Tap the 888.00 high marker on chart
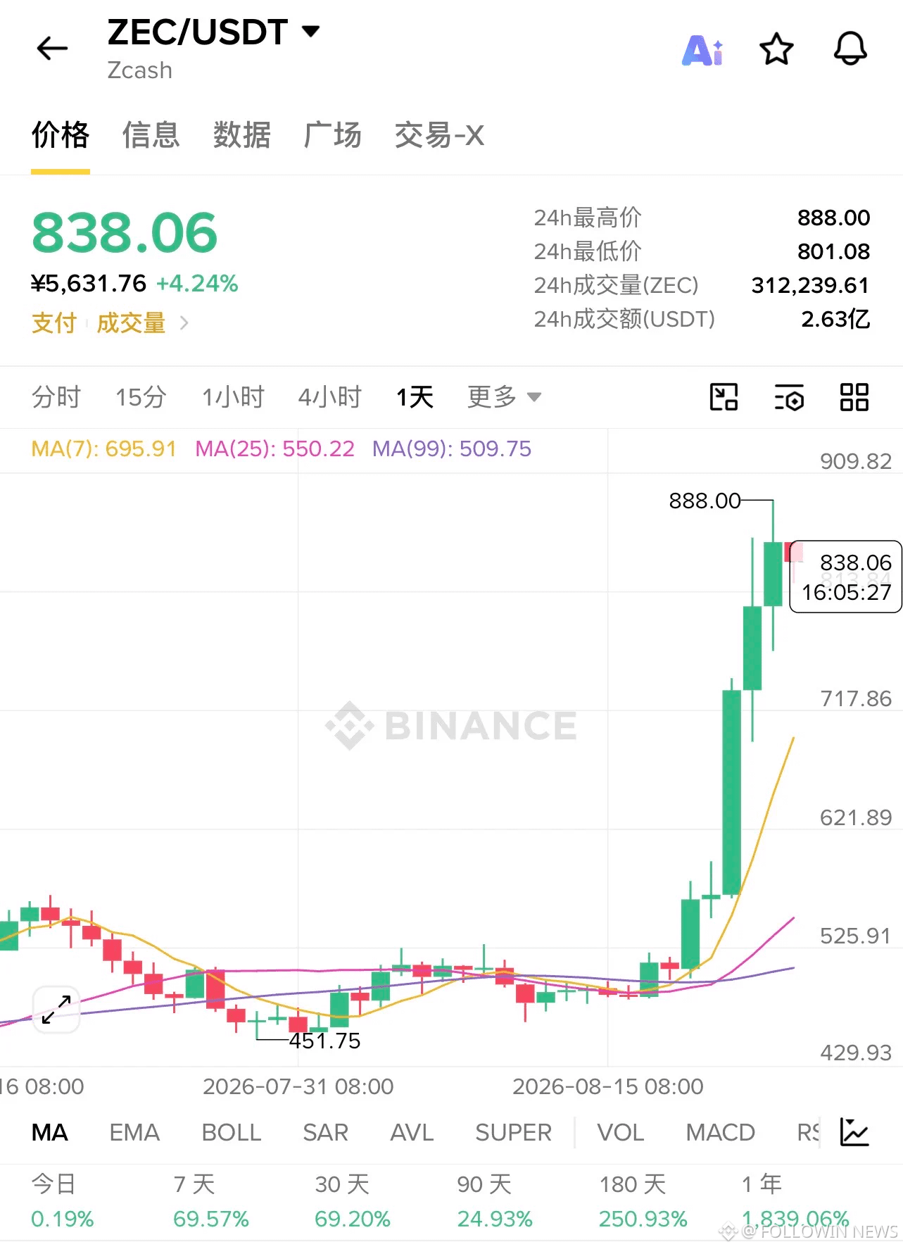 [x=705, y=501]
